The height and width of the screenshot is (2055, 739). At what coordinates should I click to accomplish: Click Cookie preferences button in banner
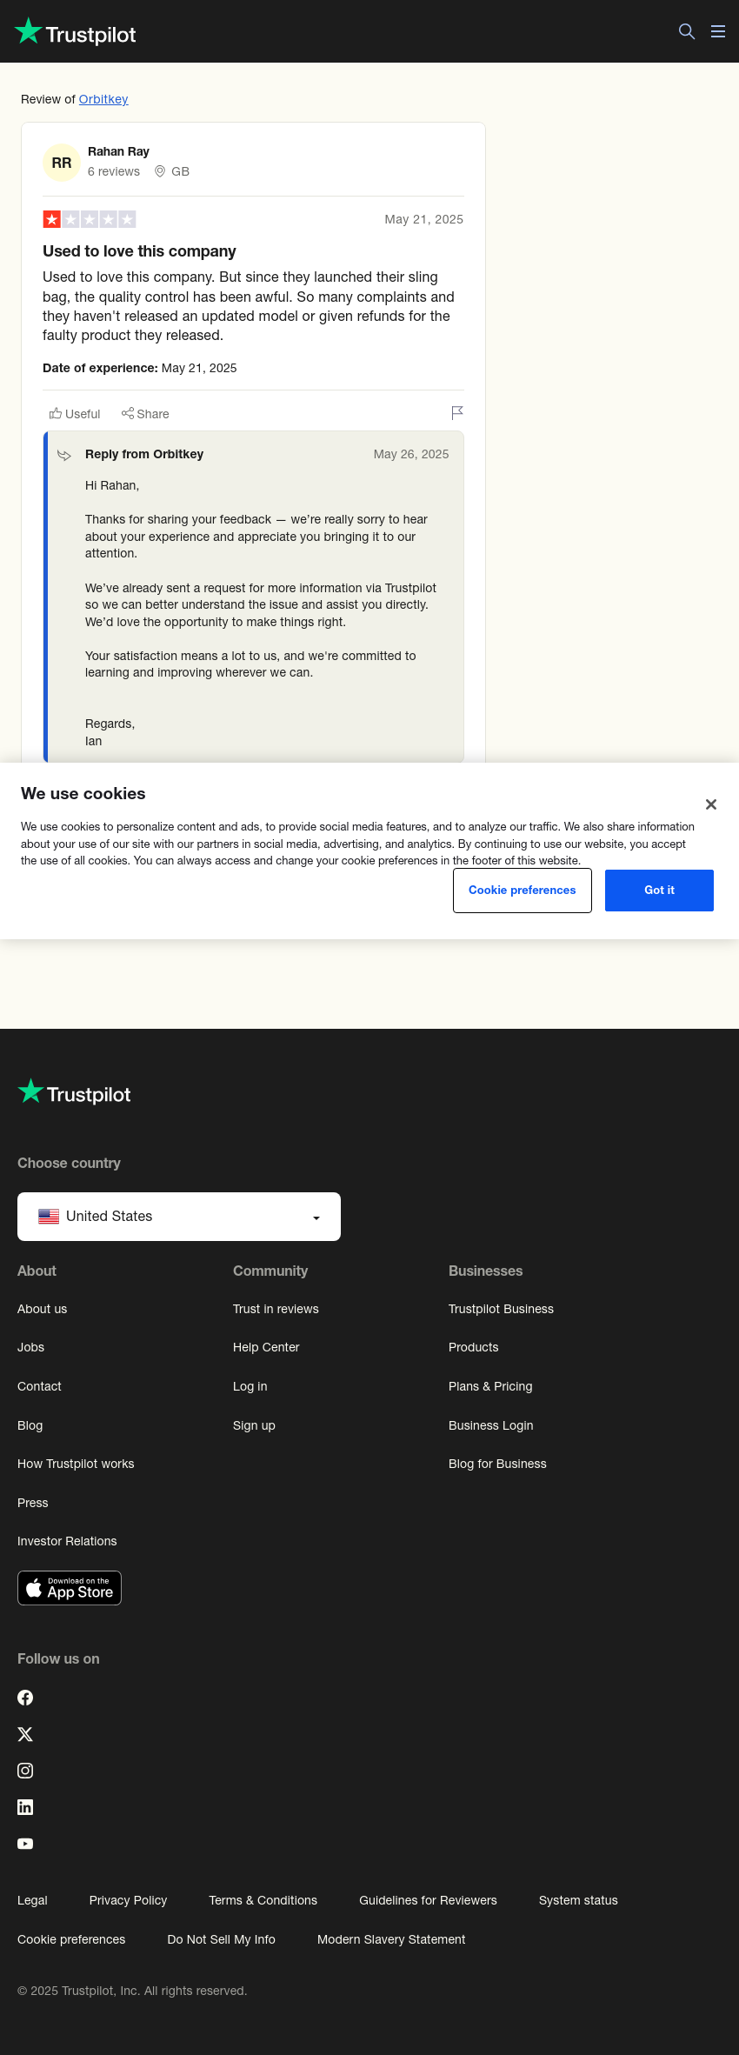point(523,891)
